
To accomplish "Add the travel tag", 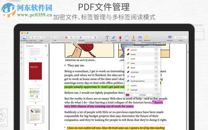I will (x=156, y=59).
